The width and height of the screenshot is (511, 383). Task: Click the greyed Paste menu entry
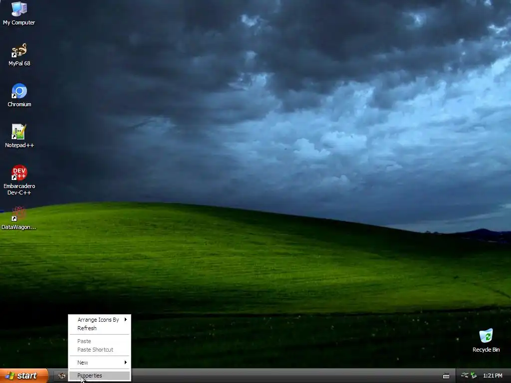pyautogui.click(x=99, y=341)
